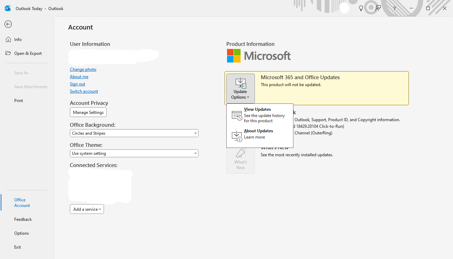Screen dimensions: 453x259
Task: Click the About Updates info icon
Action: point(237,136)
